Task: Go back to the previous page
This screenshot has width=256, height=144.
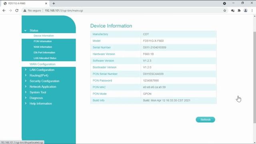Action: [x=4, y=10]
